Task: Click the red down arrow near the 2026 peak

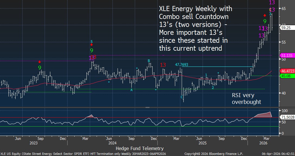Action: [265, 15]
